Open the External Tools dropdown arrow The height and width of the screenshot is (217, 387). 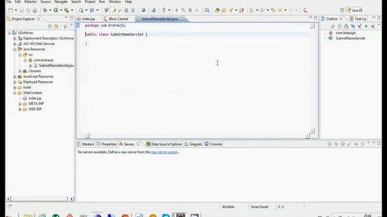click(72, 10)
